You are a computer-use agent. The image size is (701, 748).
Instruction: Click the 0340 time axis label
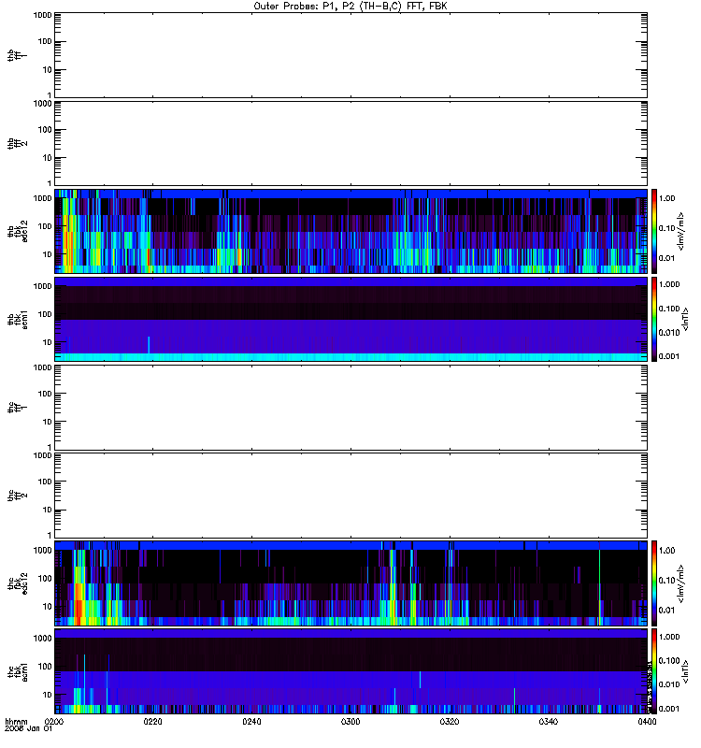click(x=549, y=722)
